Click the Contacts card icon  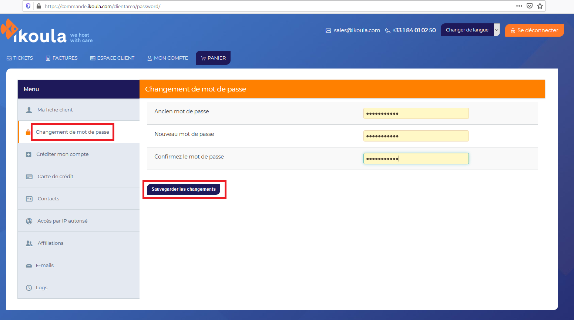pos(29,199)
